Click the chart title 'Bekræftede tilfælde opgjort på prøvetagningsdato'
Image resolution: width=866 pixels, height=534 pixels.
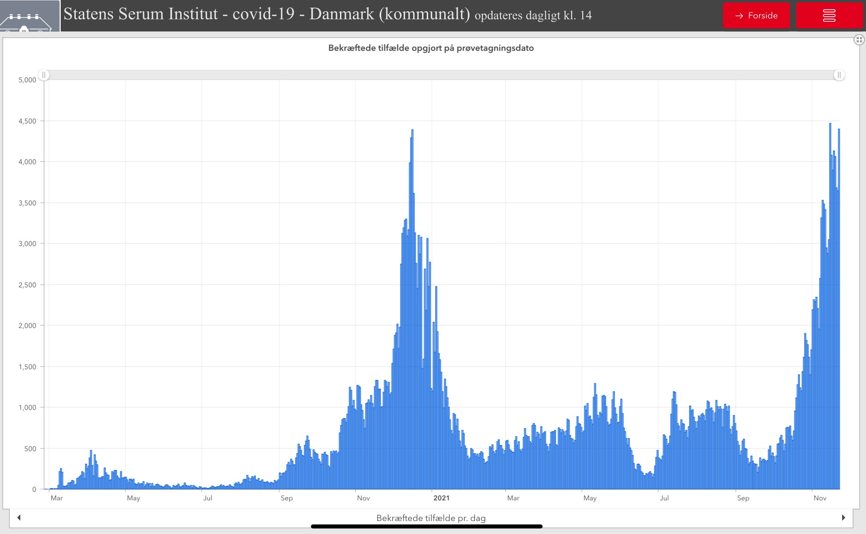431,48
